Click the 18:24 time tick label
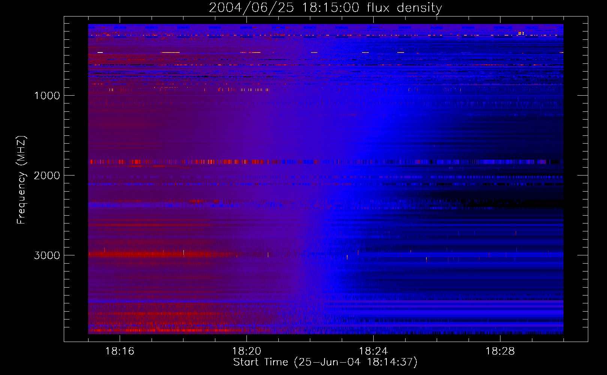This screenshot has width=607, height=375. tap(373, 351)
